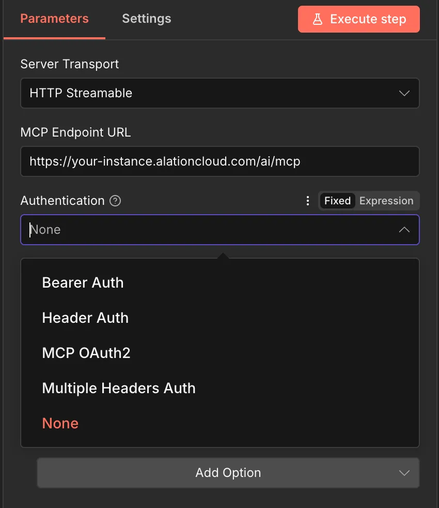The image size is (439, 508).
Task: Click the flask icon on Execute step
Action: [x=318, y=19]
